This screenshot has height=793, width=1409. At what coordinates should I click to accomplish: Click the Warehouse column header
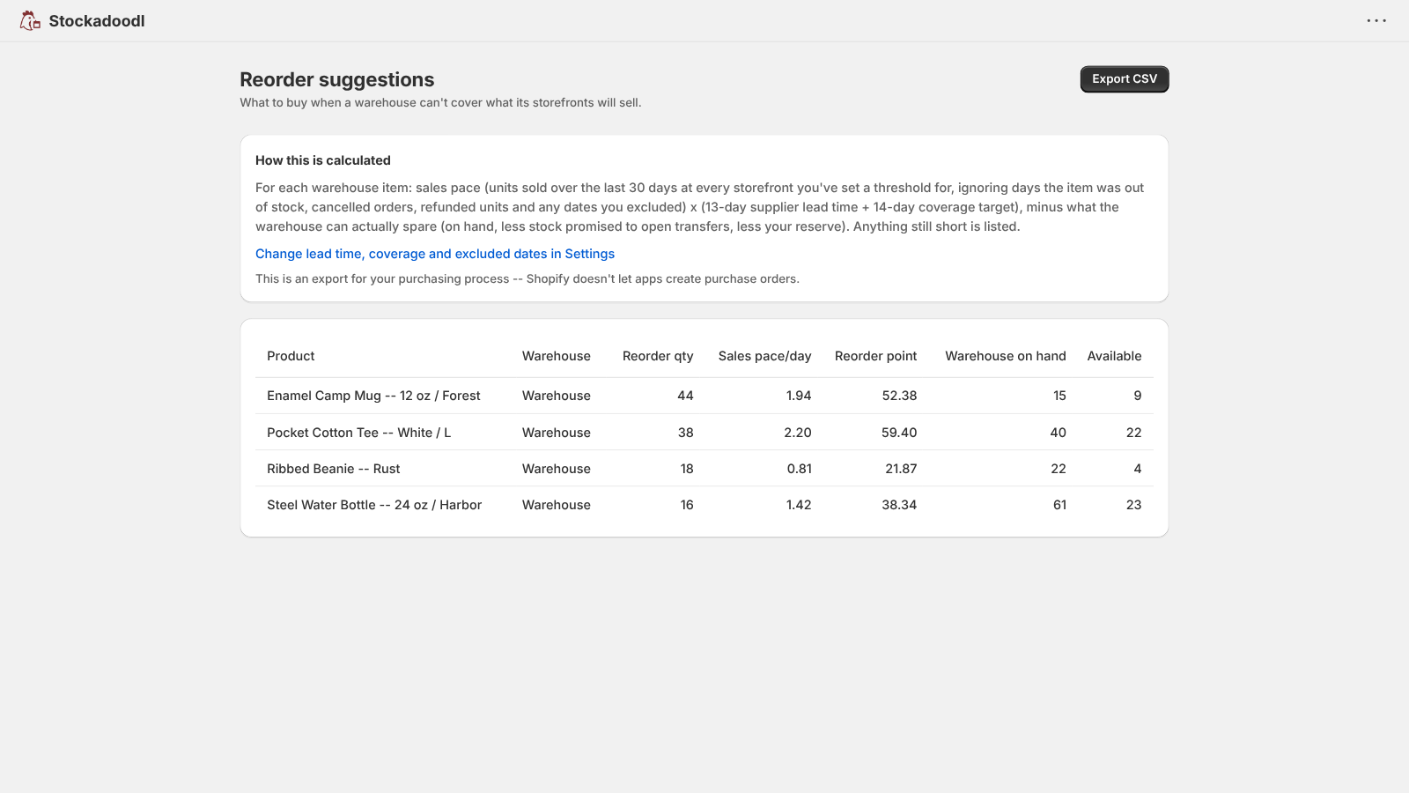557,356
